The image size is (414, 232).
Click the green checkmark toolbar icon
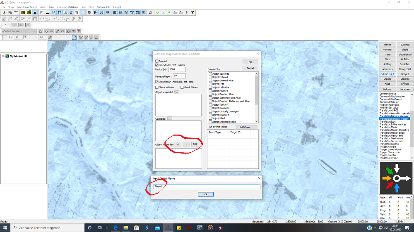click(158, 12)
